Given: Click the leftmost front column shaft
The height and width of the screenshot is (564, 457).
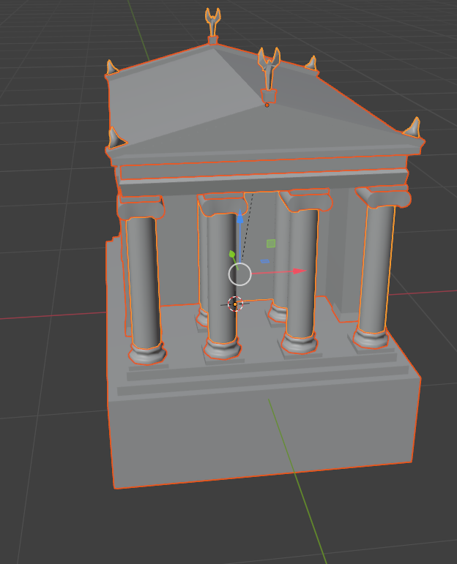Looking at the screenshot, I should (x=143, y=278).
